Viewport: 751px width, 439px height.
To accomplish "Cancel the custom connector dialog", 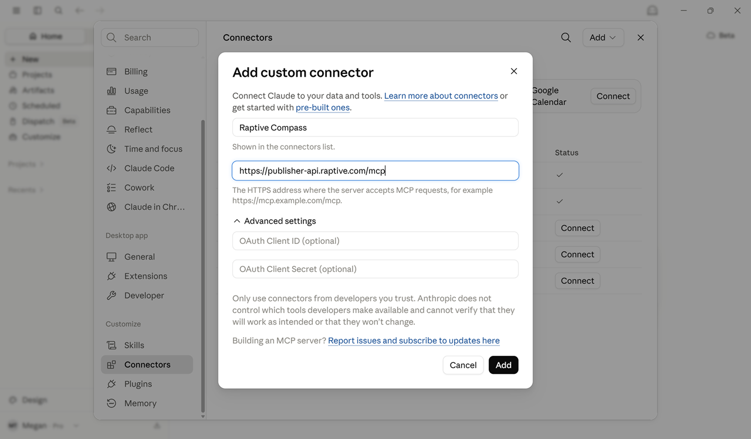I will coord(463,365).
